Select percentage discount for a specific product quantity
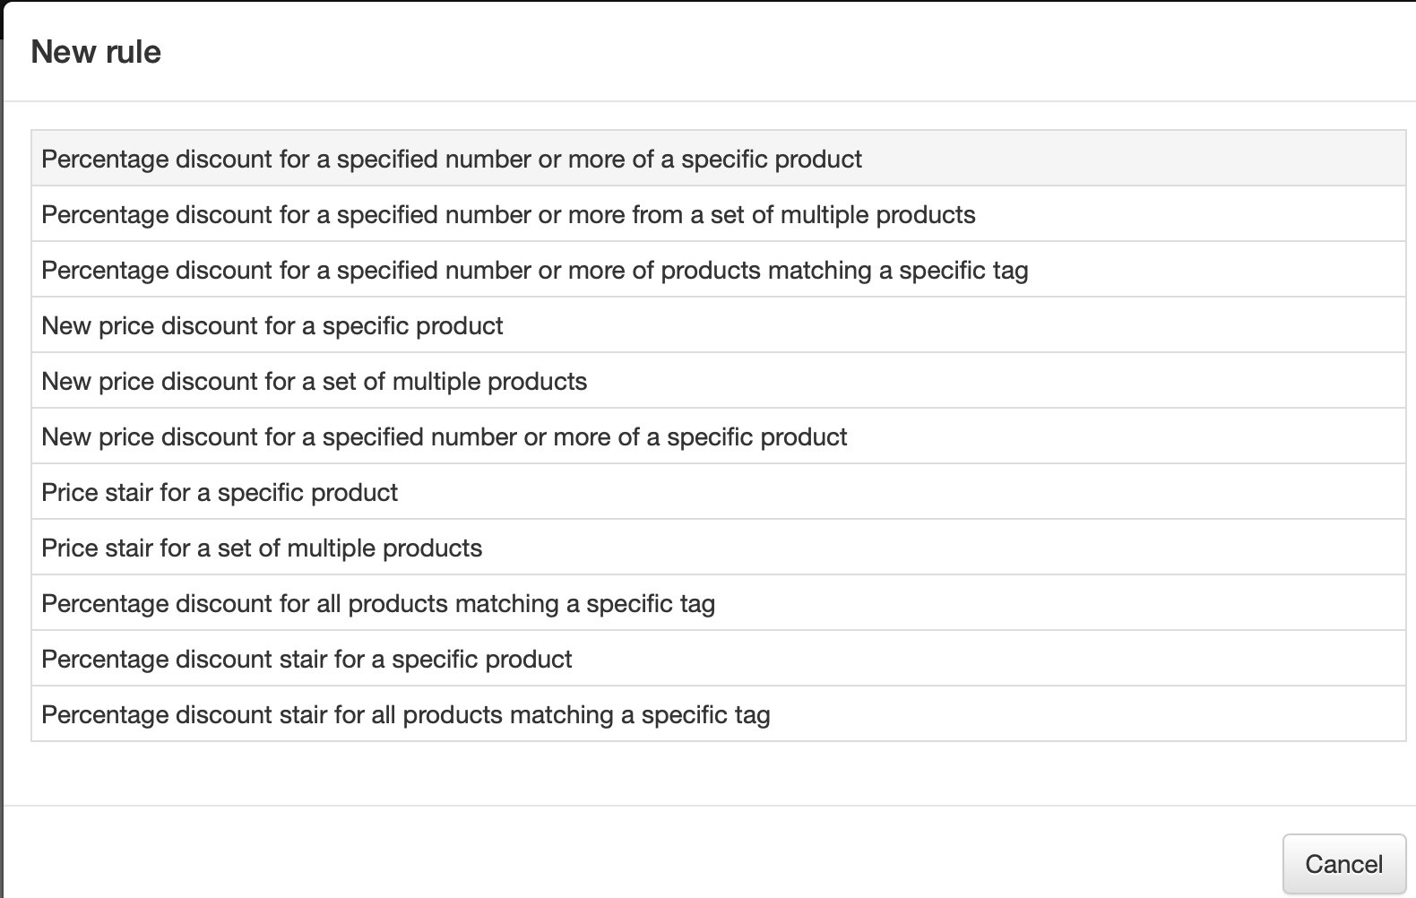The height and width of the screenshot is (898, 1416). (451, 159)
